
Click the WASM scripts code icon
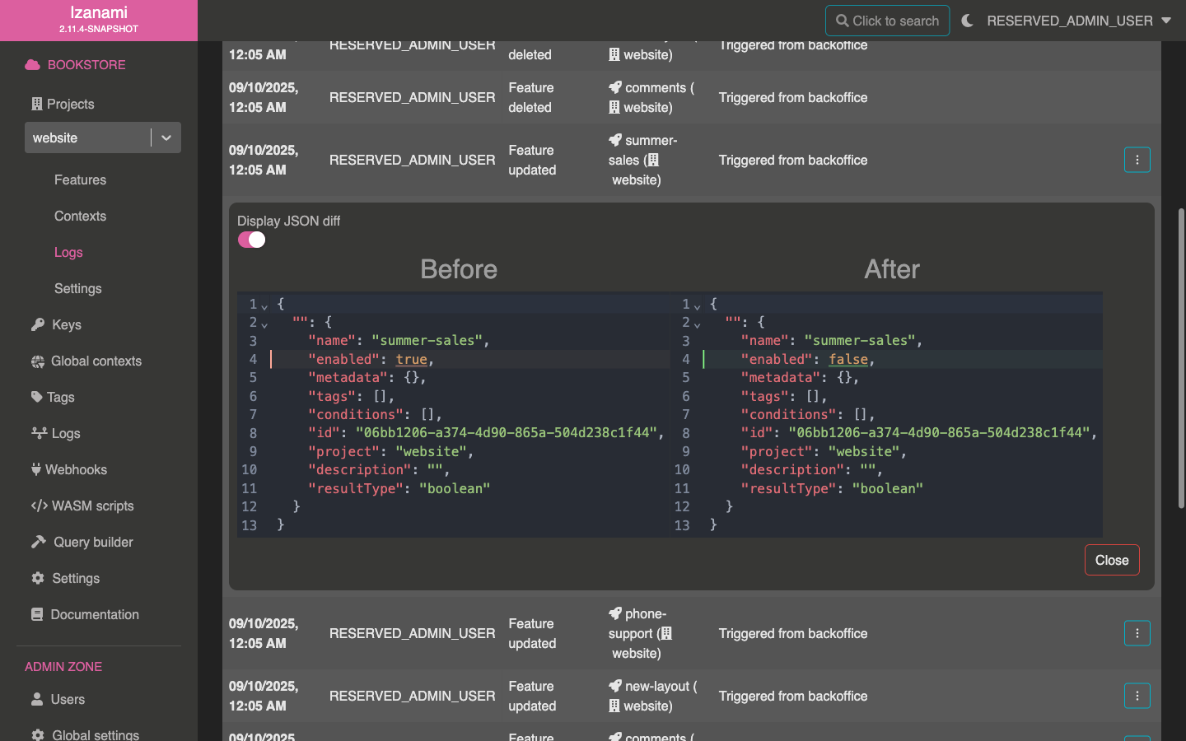click(x=39, y=506)
